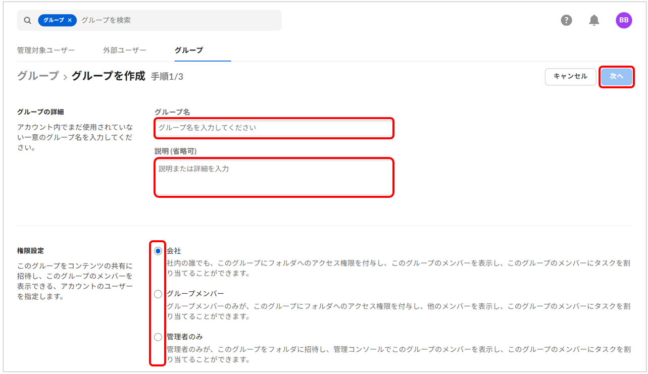Click the blue グループ filter tag
This screenshot has width=648, height=374.
[x=54, y=20]
